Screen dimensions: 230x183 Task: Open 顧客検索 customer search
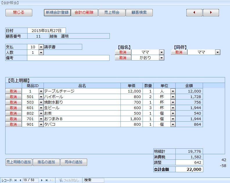[139, 13]
